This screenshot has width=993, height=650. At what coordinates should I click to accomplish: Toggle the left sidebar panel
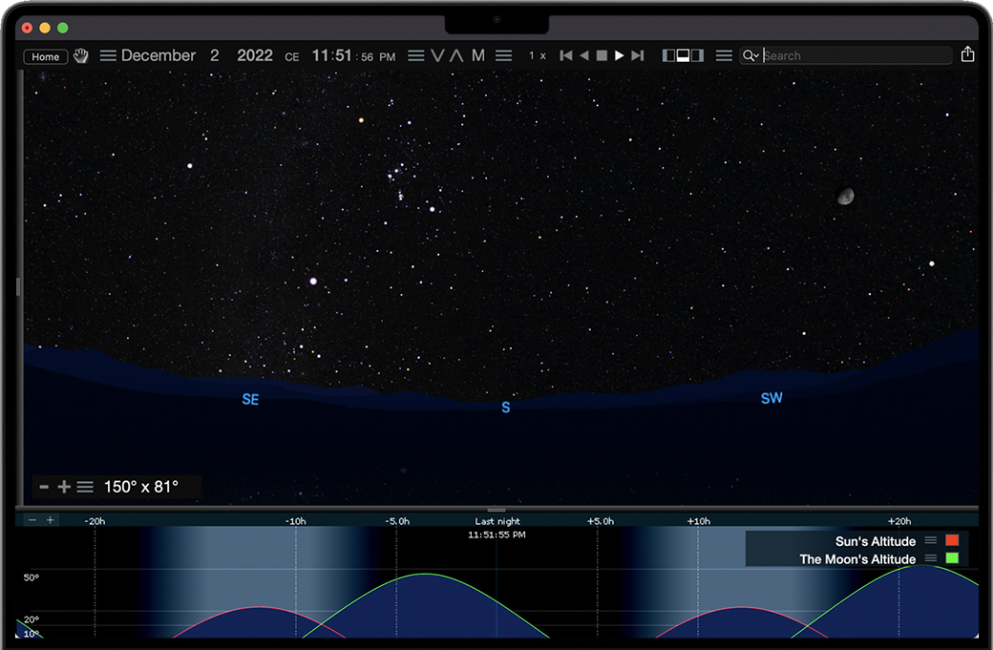668,56
